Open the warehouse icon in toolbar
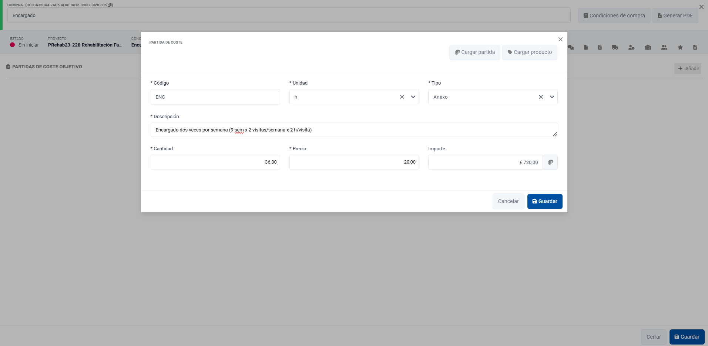Image resolution: width=708 pixels, height=346 pixels. tap(648, 47)
